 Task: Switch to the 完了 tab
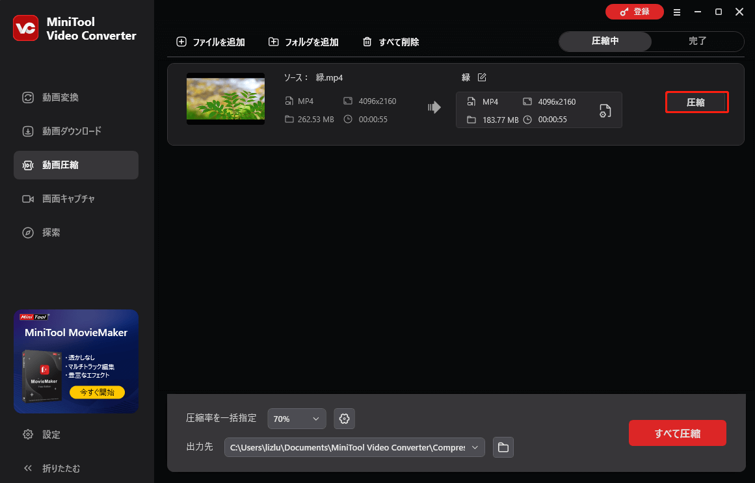click(697, 42)
